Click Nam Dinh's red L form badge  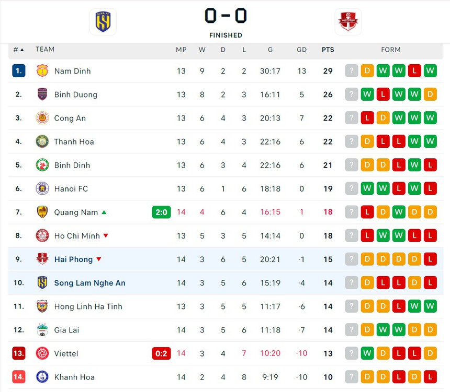click(414, 71)
